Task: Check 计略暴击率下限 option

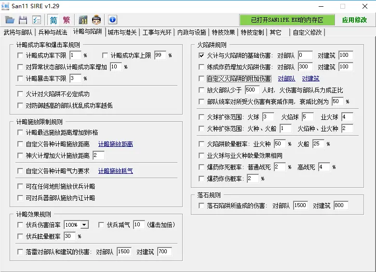Action: [x=20, y=78]
